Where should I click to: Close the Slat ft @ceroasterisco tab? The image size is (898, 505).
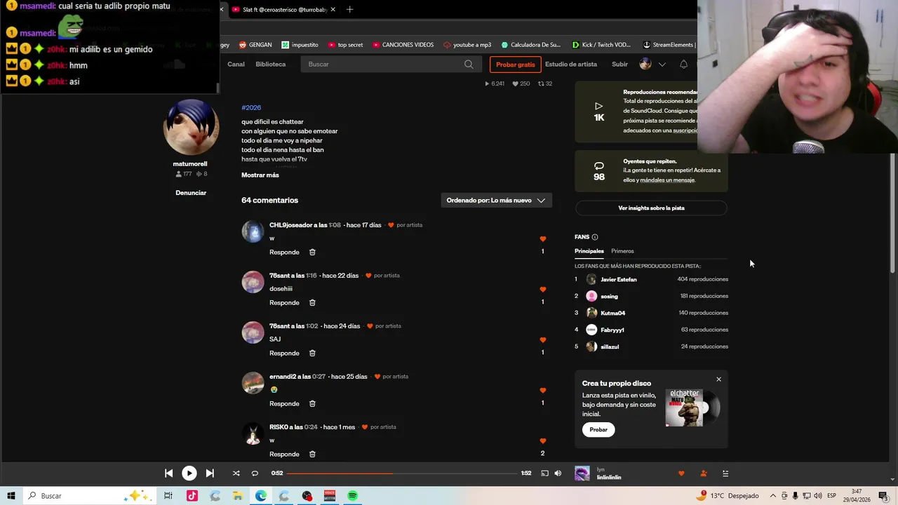pos(333,10)
